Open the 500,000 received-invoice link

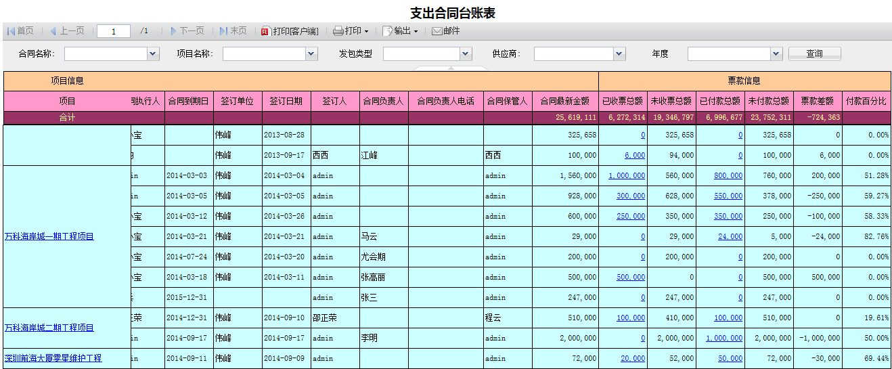631,278
